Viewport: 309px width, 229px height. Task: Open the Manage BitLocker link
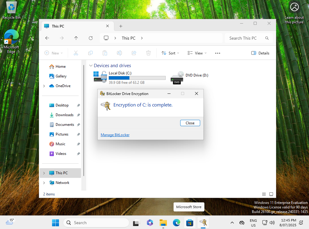tap(115, 135)
